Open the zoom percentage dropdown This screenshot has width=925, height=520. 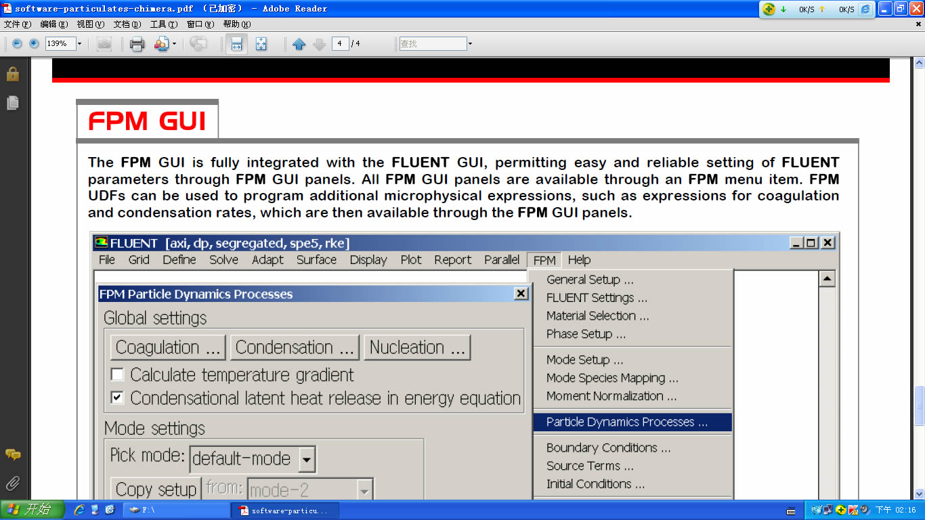tap(79, 43)
